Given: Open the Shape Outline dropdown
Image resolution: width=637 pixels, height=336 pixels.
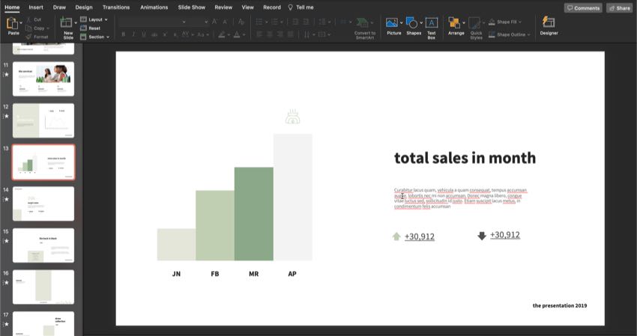Looking at the screenshot, I should pos(510,35).
